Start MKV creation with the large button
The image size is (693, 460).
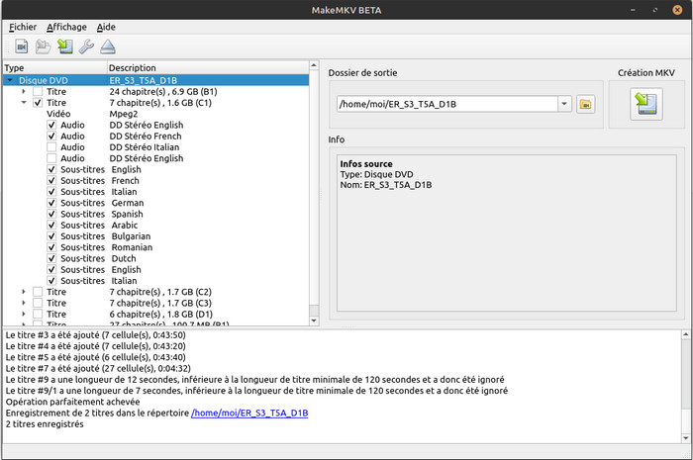click(646, 104)
